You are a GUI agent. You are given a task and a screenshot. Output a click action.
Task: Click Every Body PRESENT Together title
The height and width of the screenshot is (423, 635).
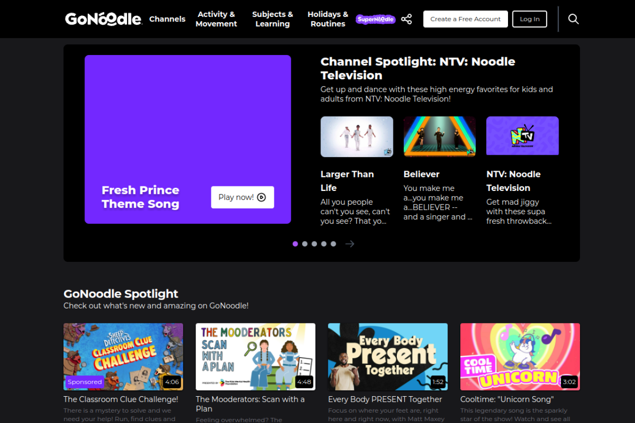[385, 399]
